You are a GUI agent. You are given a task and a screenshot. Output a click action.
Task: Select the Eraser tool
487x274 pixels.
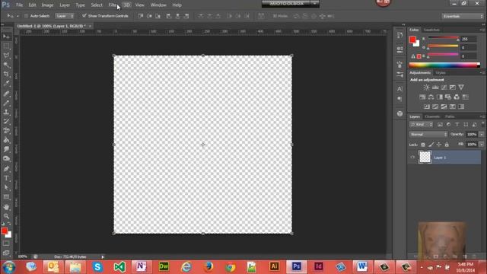[6, 130]
